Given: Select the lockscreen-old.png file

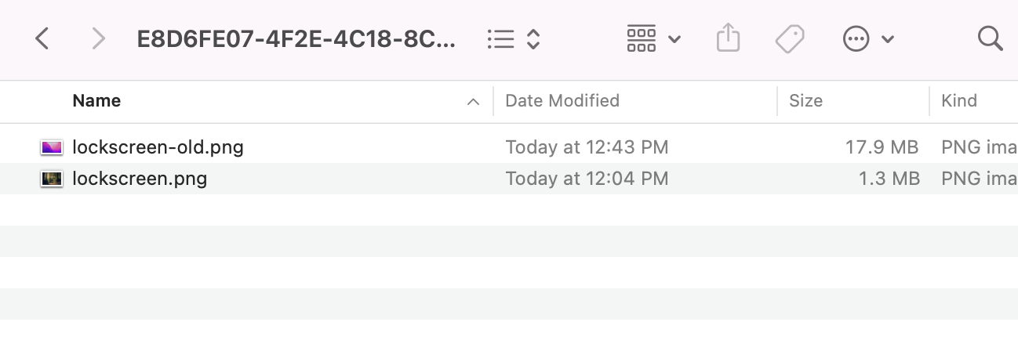Looking at the screenshot, I should (509, 147).
